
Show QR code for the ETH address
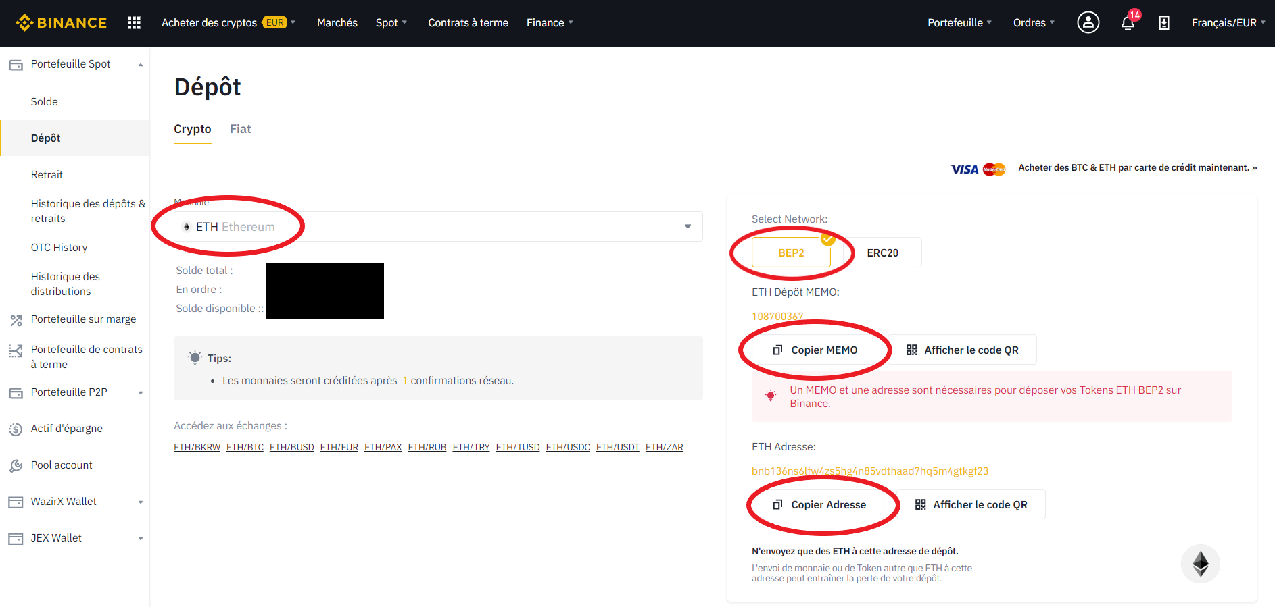(x=971, y=504)
